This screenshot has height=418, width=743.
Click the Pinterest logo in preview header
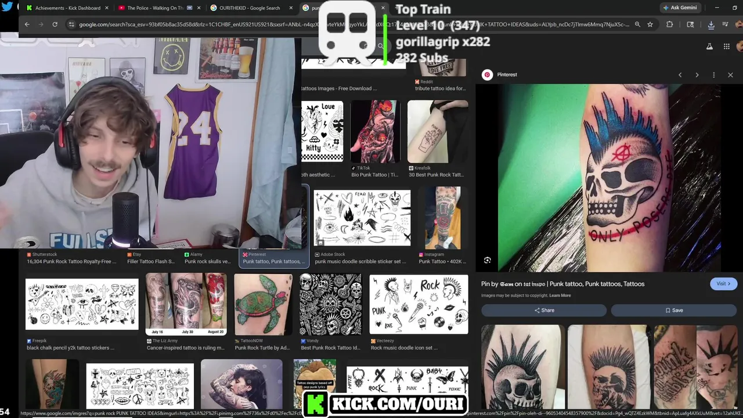pyautogui.click(x=488, y=74)
